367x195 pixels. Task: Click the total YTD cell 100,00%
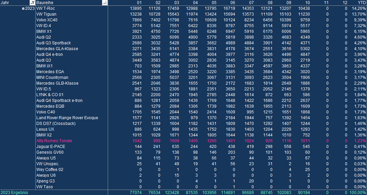pyautogui.click(x=358, y=193)
